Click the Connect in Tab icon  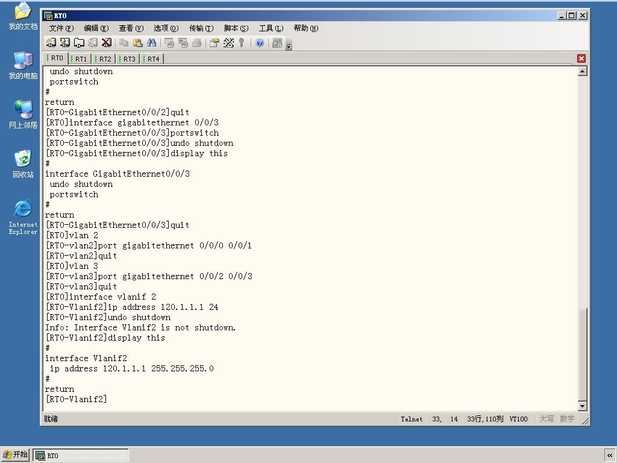point(79,43)
